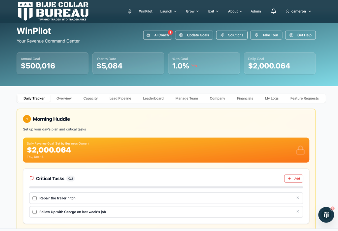Click the microphone icon in the header
The height and width of the screenshot is (231, 338).
[x=129, y=11]
